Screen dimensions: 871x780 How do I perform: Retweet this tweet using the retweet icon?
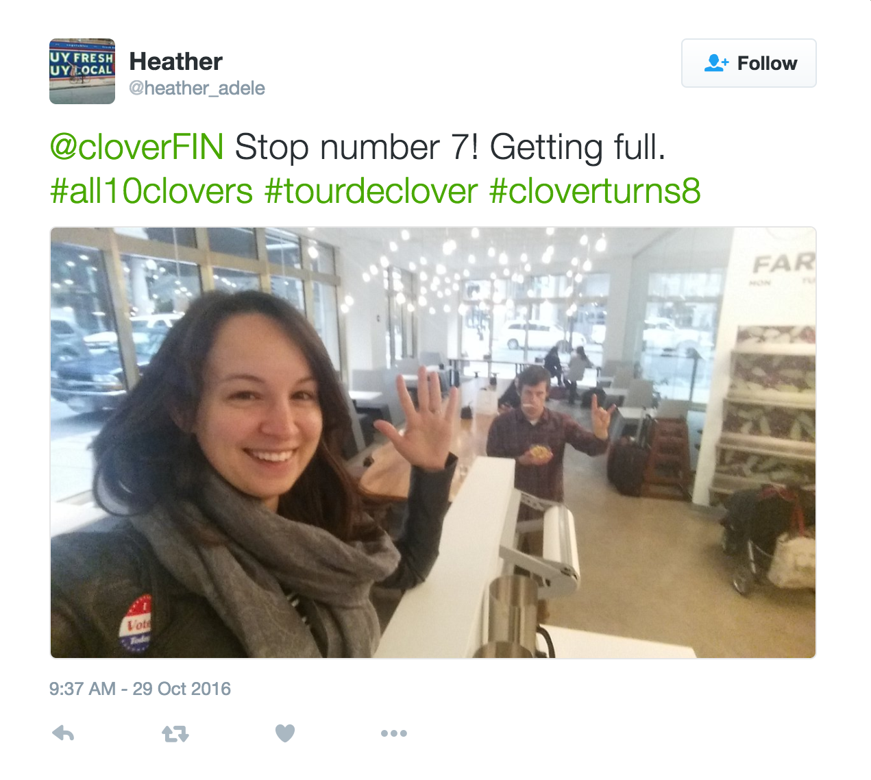[175, 734]
